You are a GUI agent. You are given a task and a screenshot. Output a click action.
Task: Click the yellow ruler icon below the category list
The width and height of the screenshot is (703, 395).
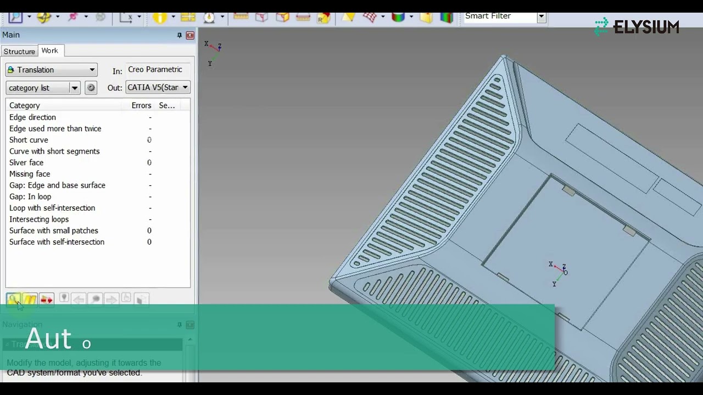pos(30,300)
